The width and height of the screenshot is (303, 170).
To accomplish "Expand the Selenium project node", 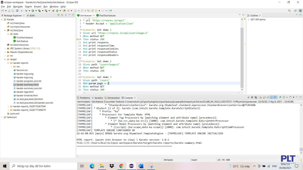I will coord(2,117).
